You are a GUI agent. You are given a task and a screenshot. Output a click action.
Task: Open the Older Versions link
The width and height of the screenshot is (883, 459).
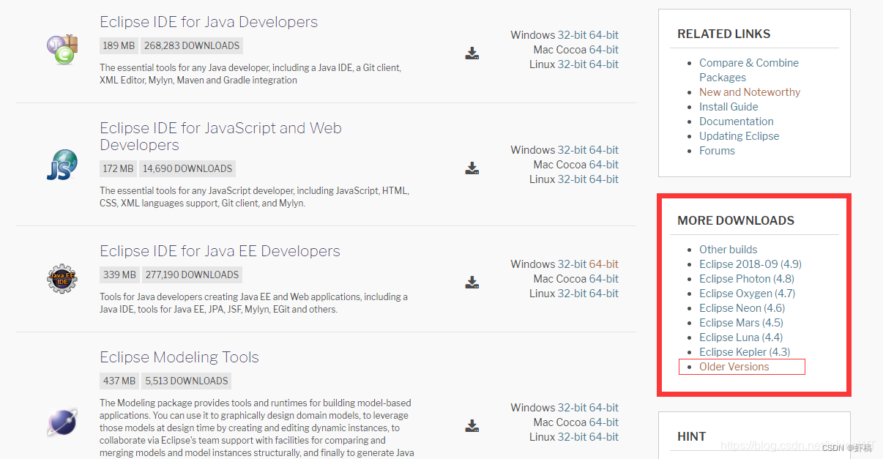[734, 367]
